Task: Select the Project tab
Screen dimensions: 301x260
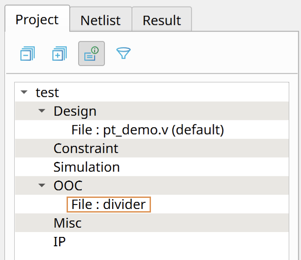Action: (37, 20)
